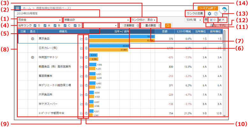Click the 注意 column header
This screenshot has height=128, width=248.
[x=23, y=31]
